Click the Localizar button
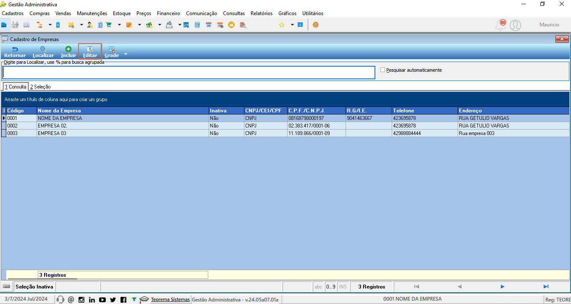571x304 pixels. (43, 52)
